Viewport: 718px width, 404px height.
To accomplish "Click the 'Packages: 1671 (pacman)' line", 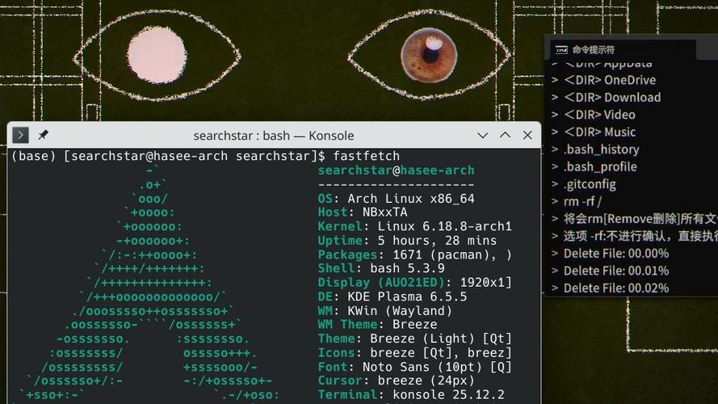I will 415,255.
